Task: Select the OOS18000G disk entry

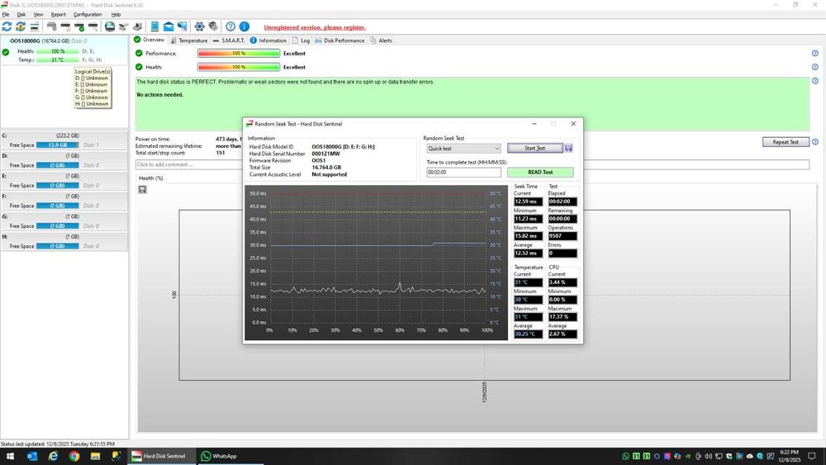Action: coord(64,50)
